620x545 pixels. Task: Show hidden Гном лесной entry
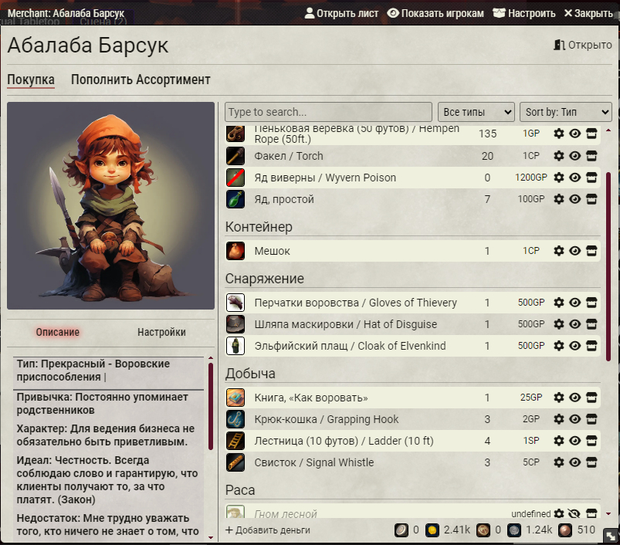tap(575, 514)
